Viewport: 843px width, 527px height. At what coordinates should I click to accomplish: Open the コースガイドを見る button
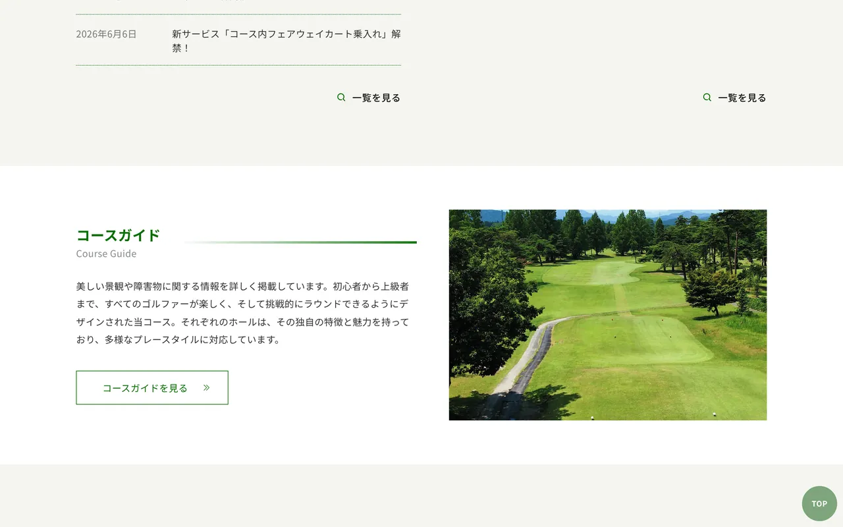(152, 387)
